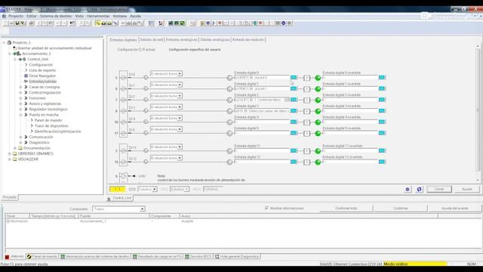Toggle the inverter box in the Entrada digital 4 row
The image size is (483, 272).
tap(306, 122)
